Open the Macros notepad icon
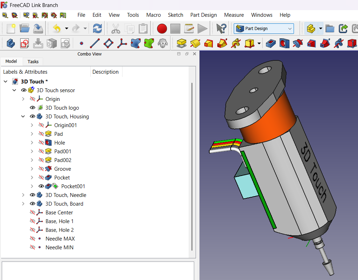Screen dimensions: 358x280 (x=189, y=29)
